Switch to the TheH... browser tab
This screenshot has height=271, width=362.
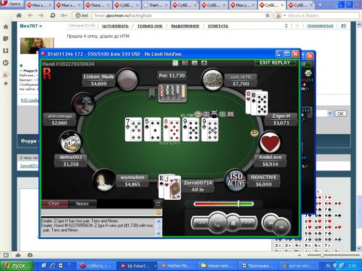(x=156, y=5)
